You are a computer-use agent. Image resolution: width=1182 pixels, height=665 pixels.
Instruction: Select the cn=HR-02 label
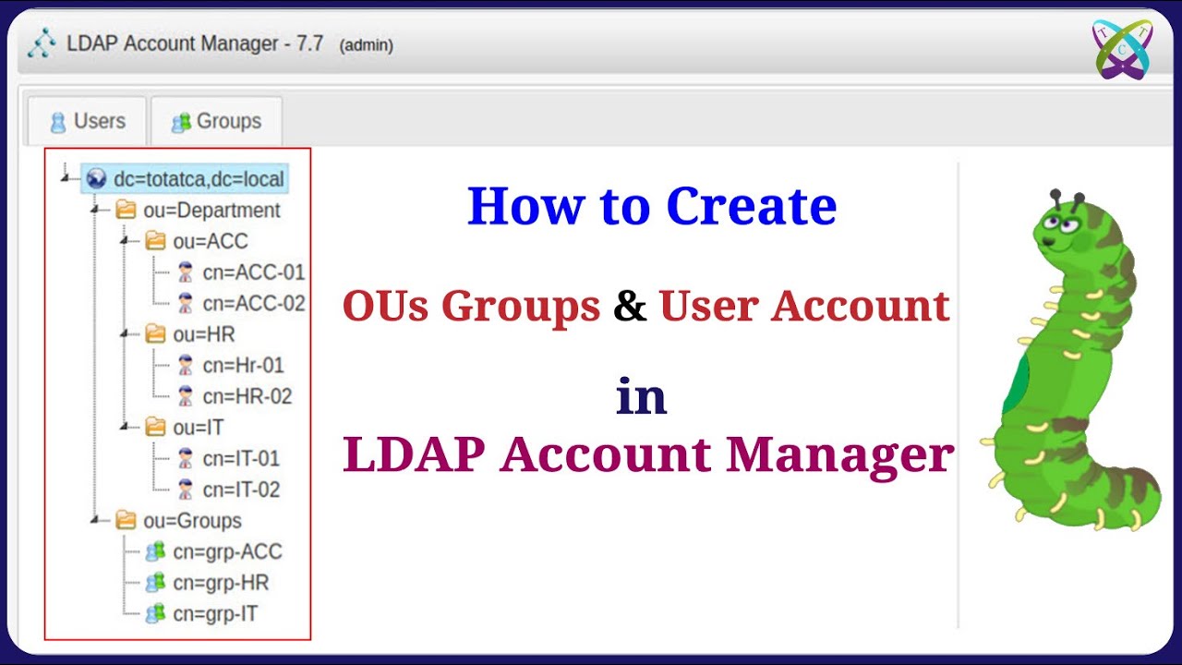[x=247, y=396]
